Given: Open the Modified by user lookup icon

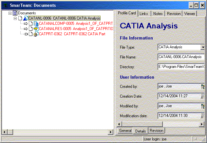Looking at the screenshot, I should tap(202, 106).
